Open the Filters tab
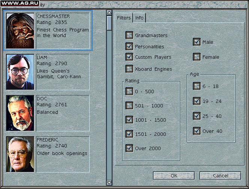 click(x=124, y=18)
